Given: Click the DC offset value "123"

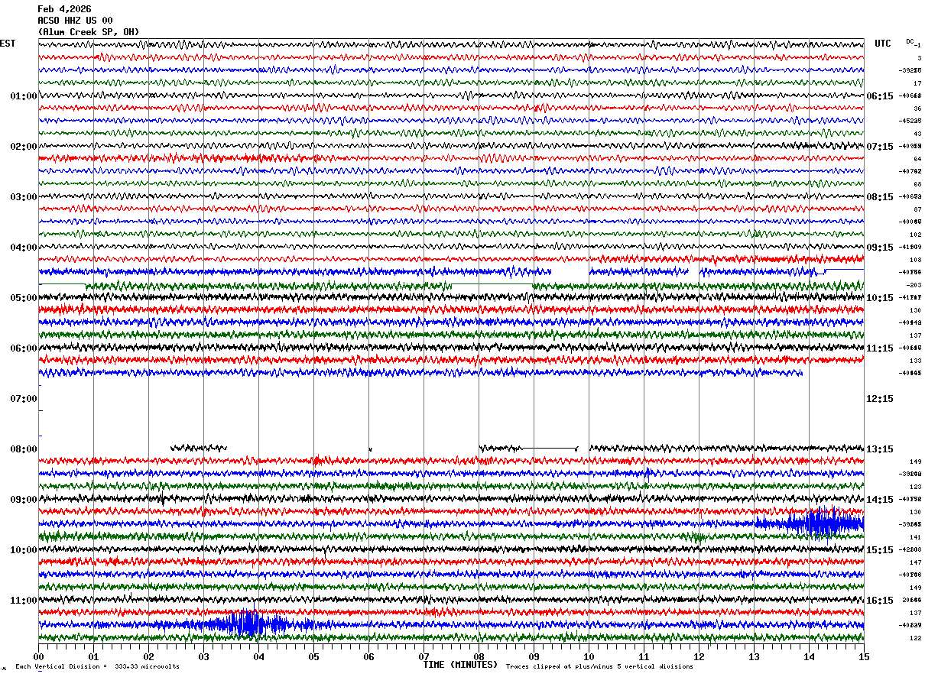Looking at the screenshot, I should (x=915, y=487).
